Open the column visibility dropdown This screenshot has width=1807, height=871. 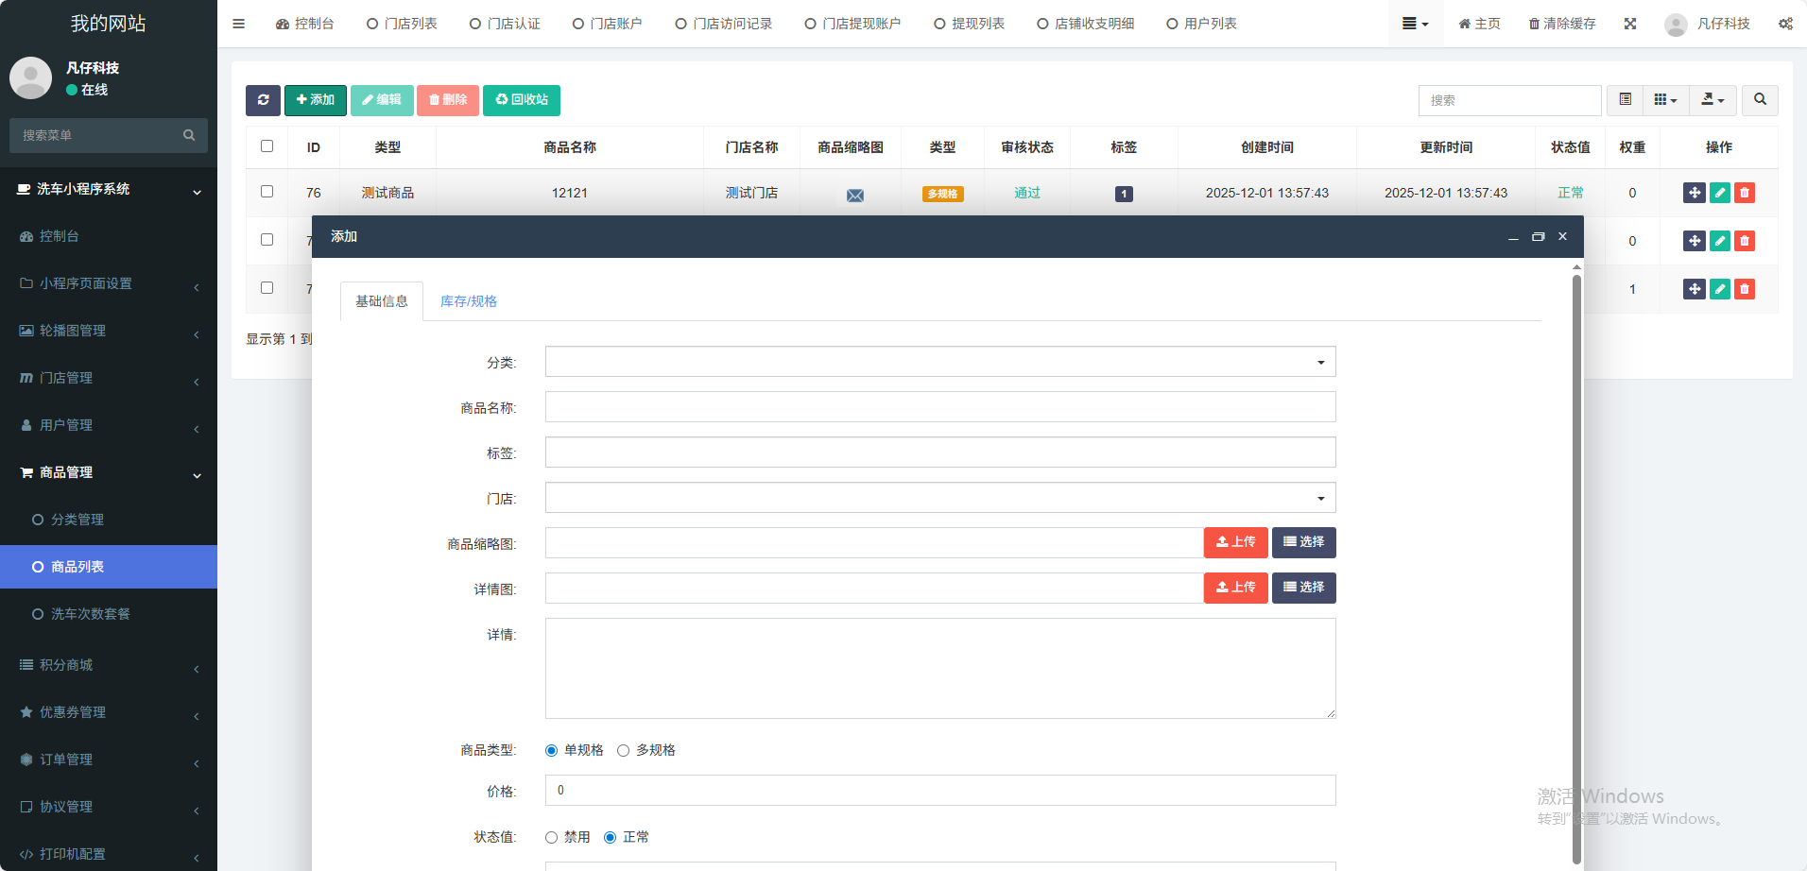click(x=1665, y=100)
